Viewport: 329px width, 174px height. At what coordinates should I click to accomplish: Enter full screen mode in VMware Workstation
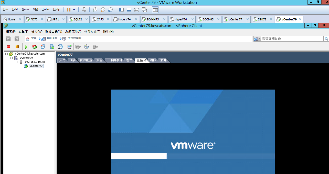136,10
